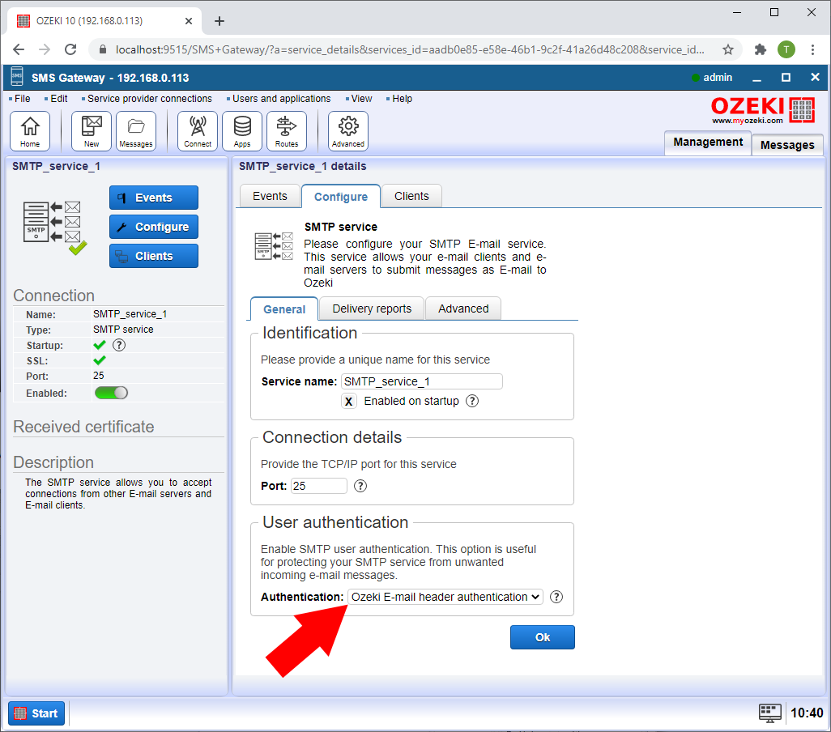Click the Ozeki logo
This screenshot has height=732, width=831.
[x=763, y=109]
